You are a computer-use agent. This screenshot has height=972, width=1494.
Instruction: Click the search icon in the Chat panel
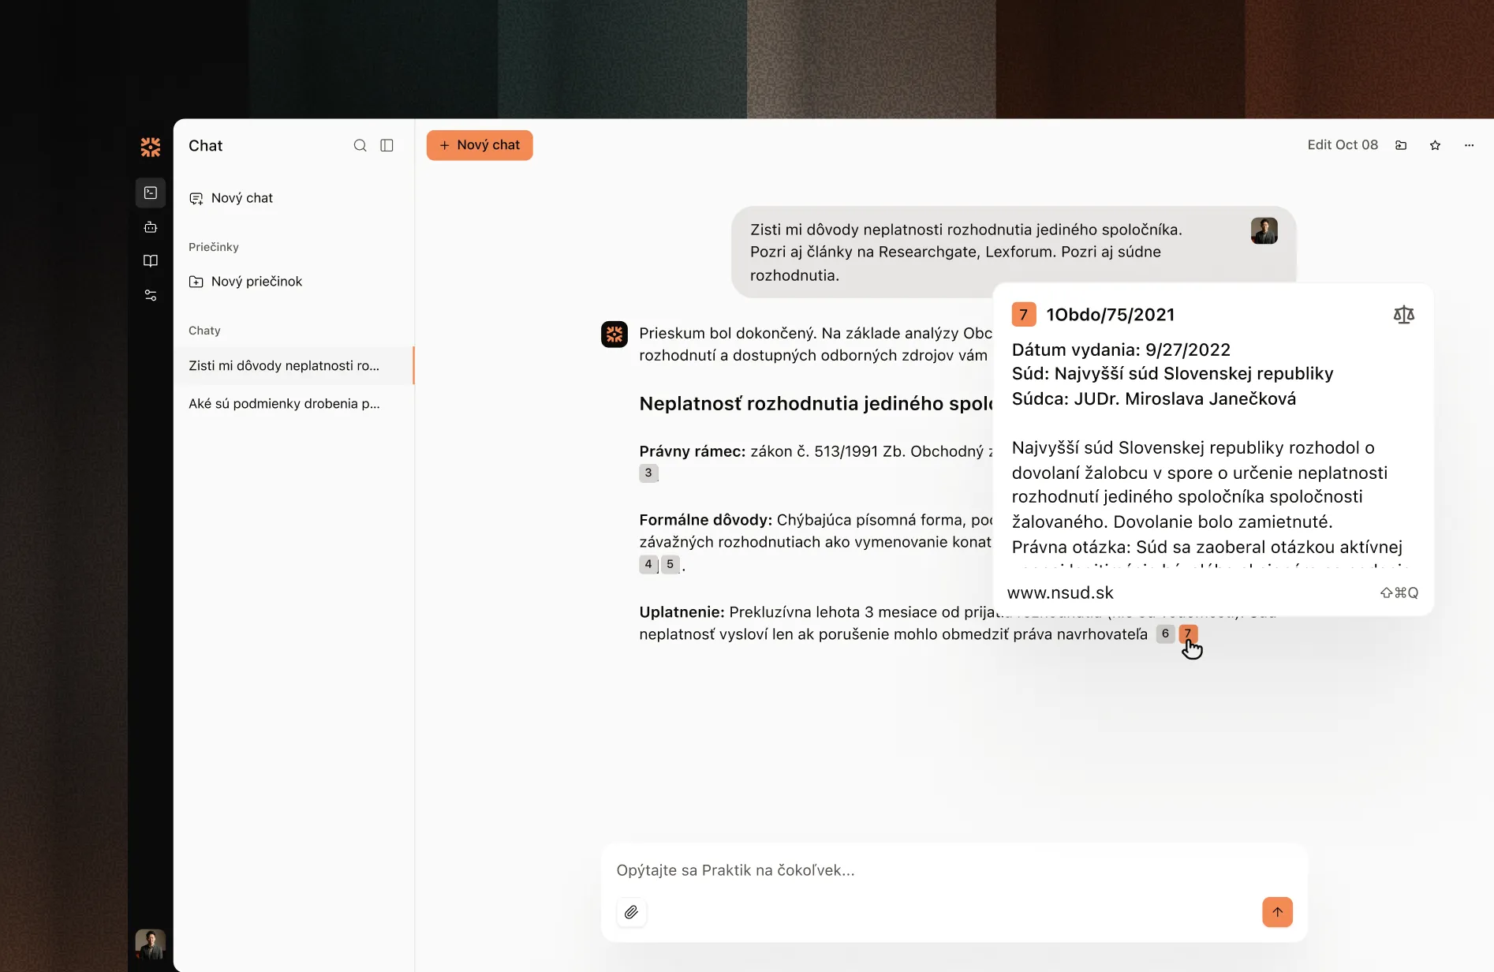[x=360, y=145]
